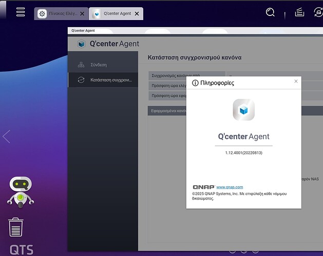The width and height of the screenshot is (323, 256).
Task: Click the Q'center Agent icon in dialog
Action: pos(244,110)
